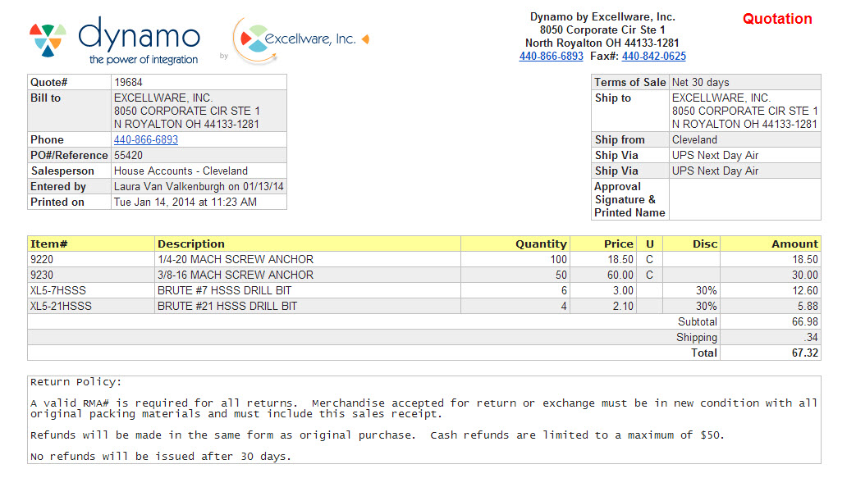Click the Item# column header
The width and height of the screenshot is (856, 478).
point(48,244)
